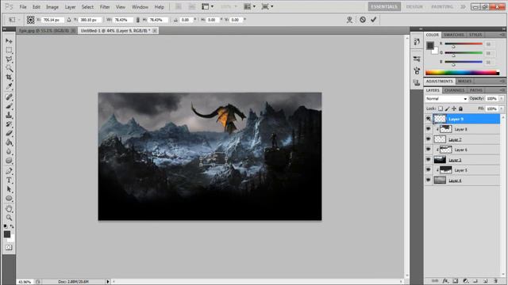Click the Essentials workspace button
The width and height of the screenshot is (508, 285).
(384, 6)
